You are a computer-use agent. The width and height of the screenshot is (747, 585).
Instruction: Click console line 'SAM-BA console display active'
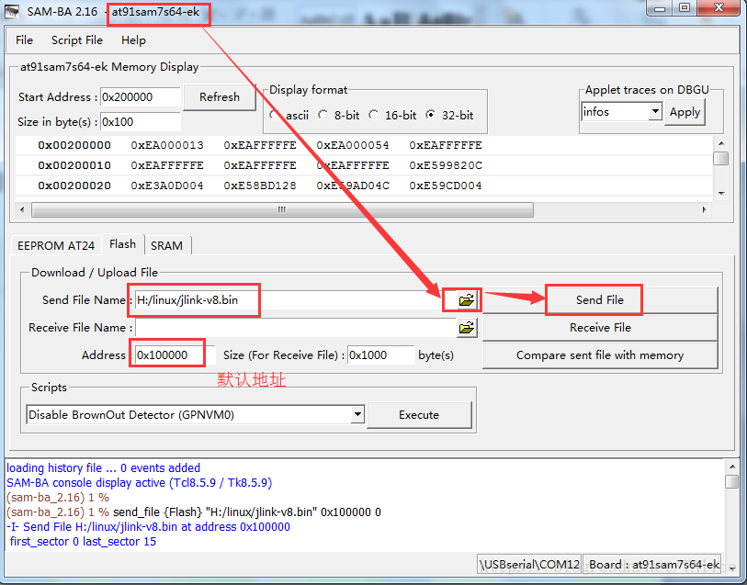(139, 483)
